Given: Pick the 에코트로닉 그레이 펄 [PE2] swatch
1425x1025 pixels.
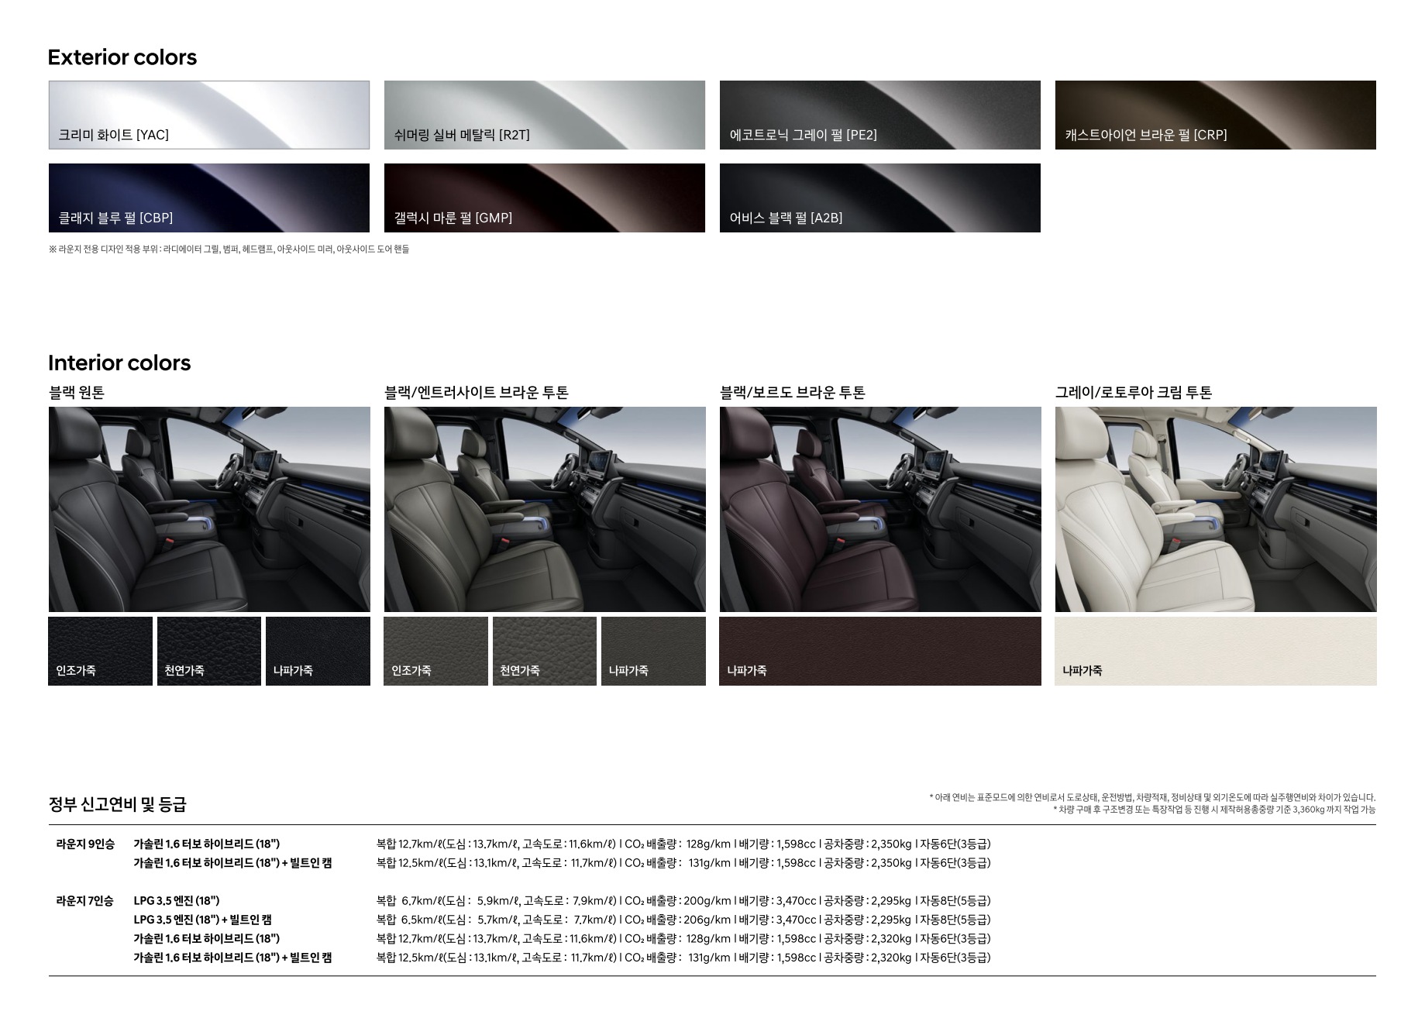Looking at the screenshot, I should click(x=879, y=115).
